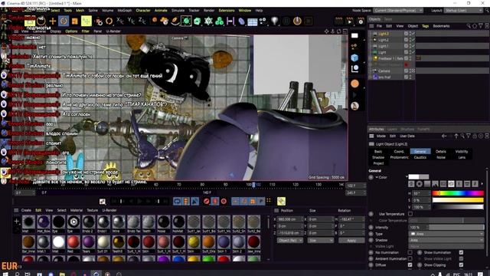The width and height of the screenshot is (490, 276).
Task: Open Windows Start button on taskbar
Action: 5,274
